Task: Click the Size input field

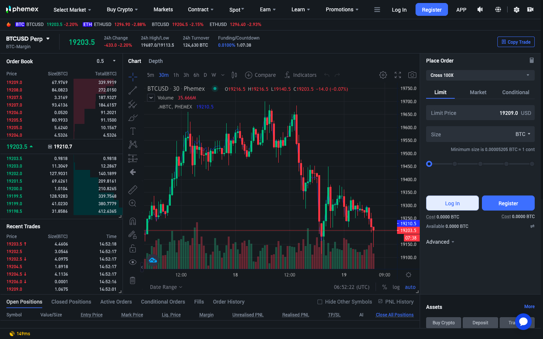Action: [480, 134]
